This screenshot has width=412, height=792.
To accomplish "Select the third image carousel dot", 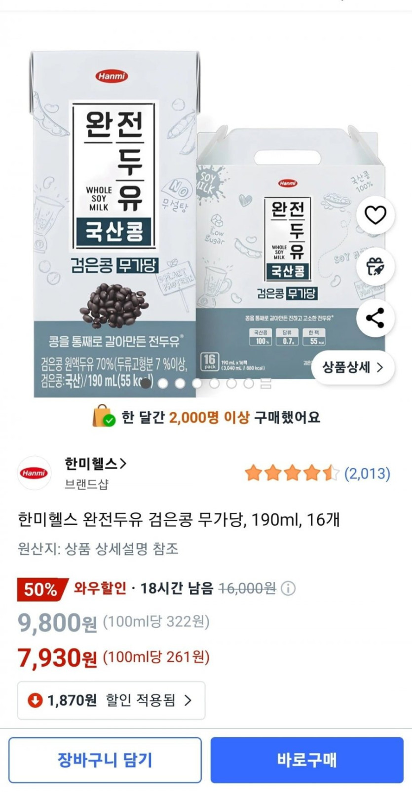I will pos(180,383).
